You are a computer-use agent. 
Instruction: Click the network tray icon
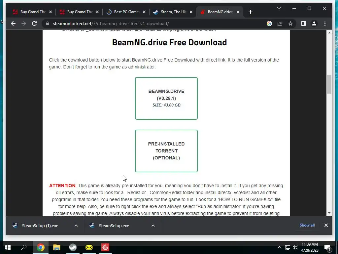coord(287,247)
